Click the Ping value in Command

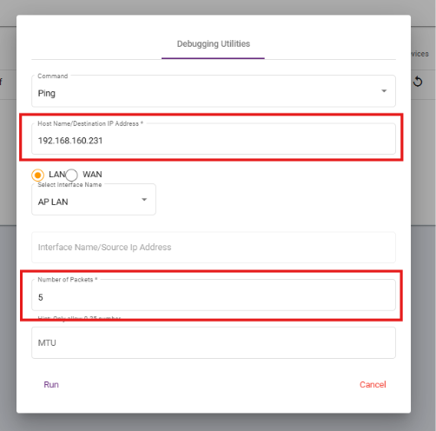47,93
